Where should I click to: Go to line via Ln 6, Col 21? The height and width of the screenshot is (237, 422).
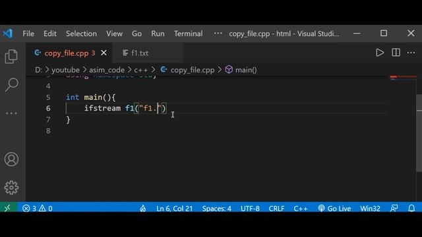(x=174, y=208)
